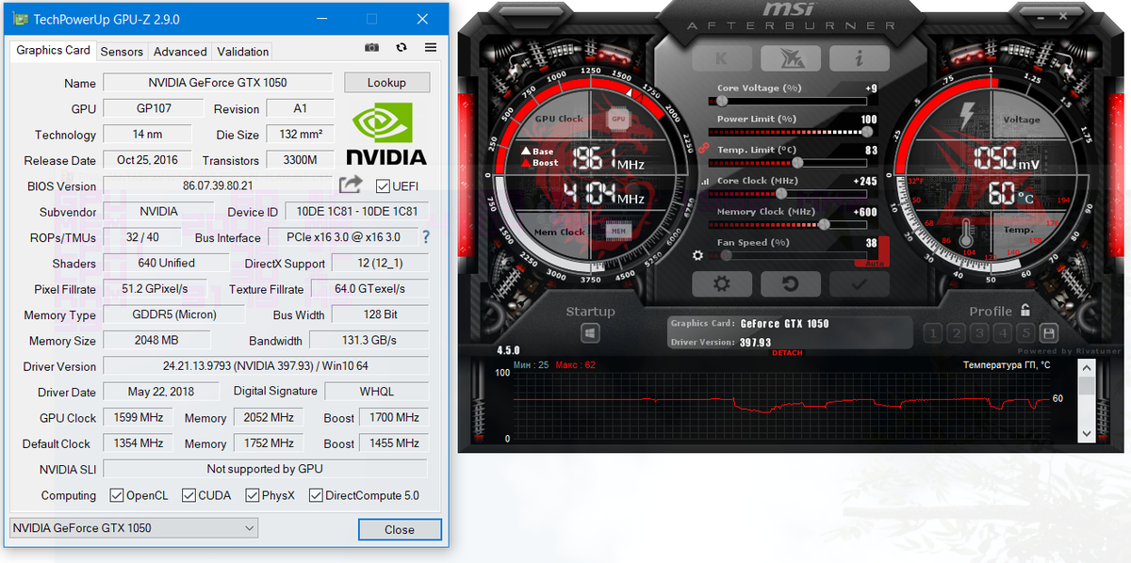Screen dimensions: 1131x563
Task: Toggle the Profile lock icon
Action: 1024,310
